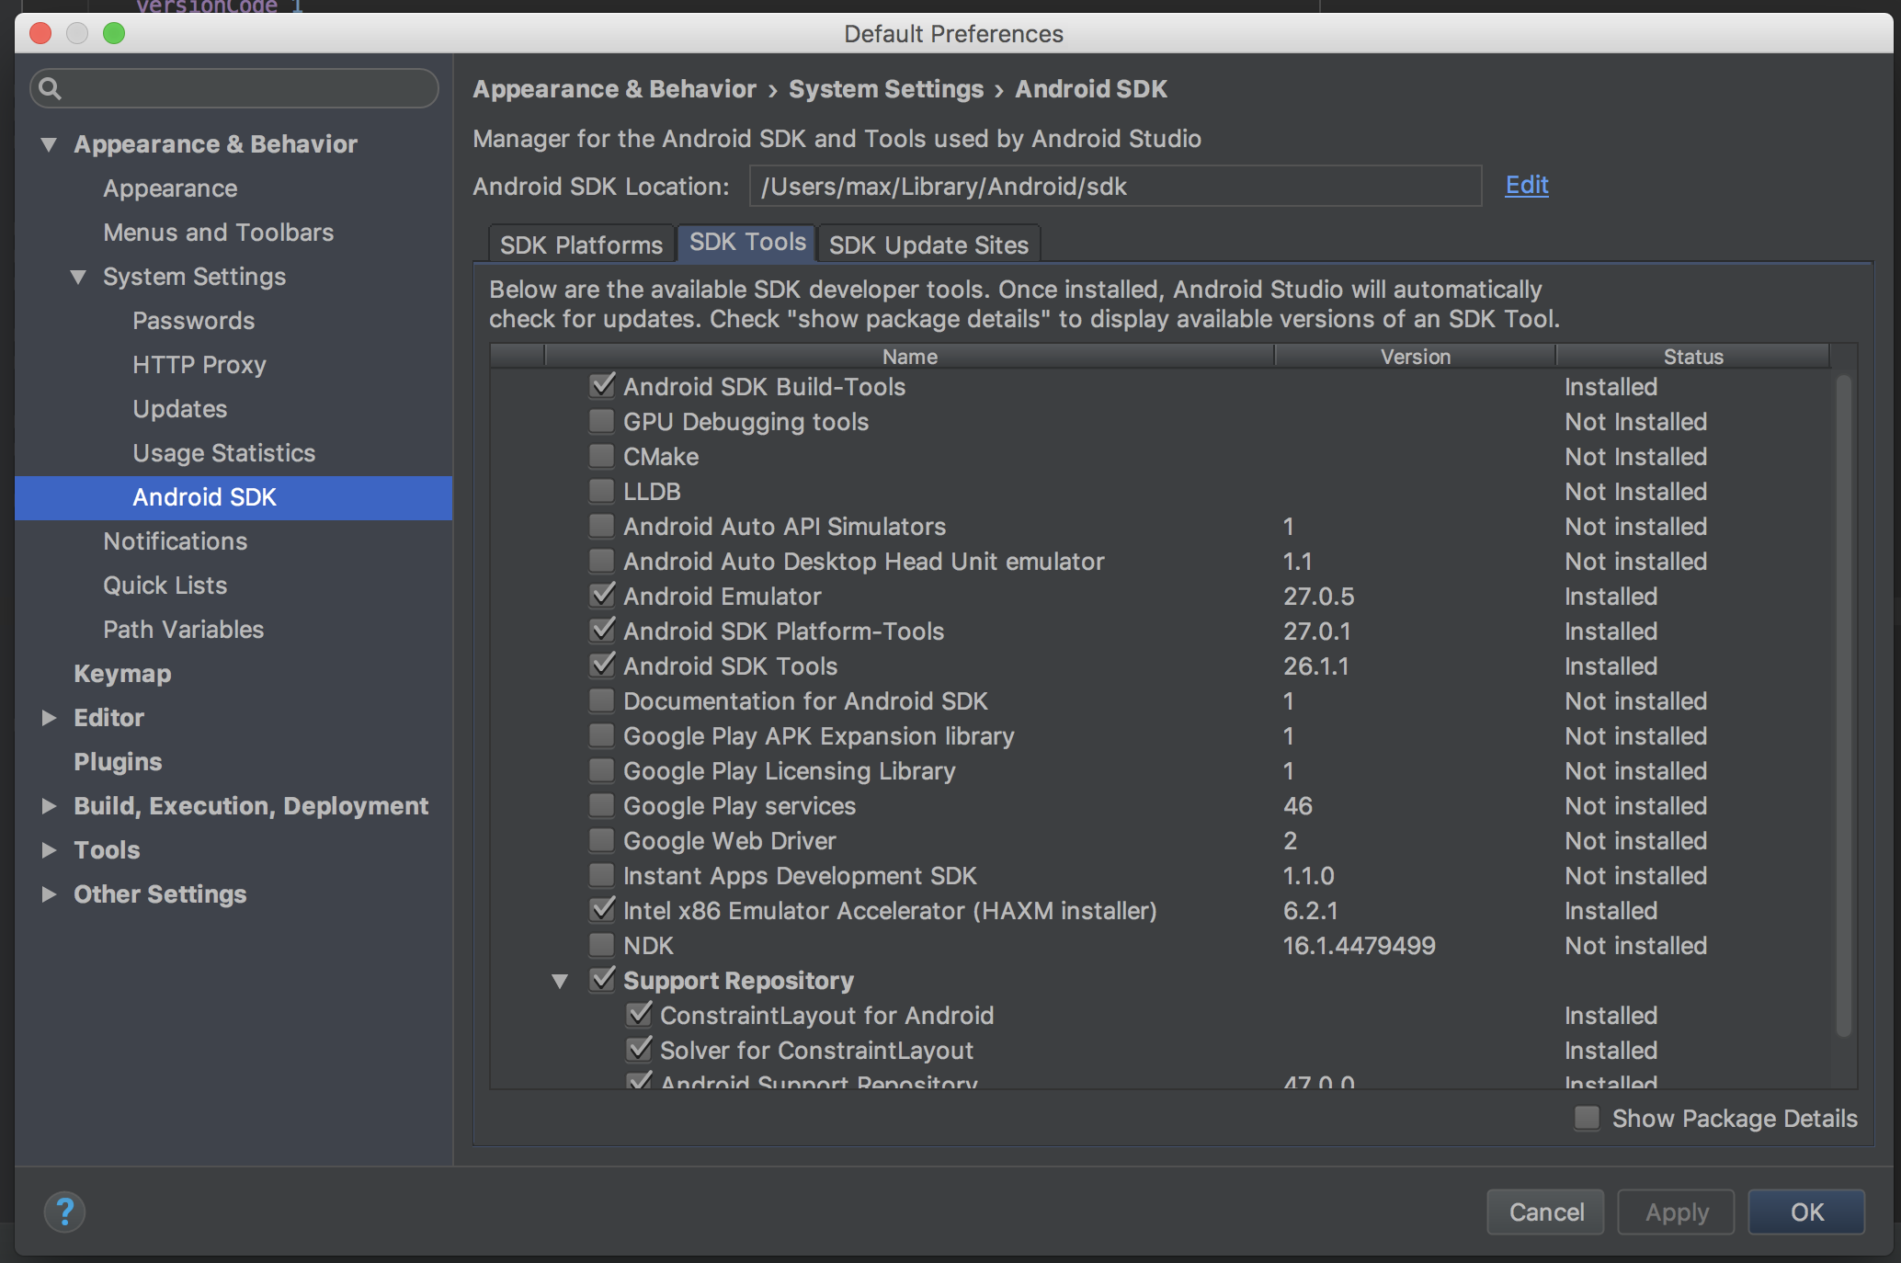The height and width of the screenshot is (1263, 1901).
Task: Check the LLDB package for installation
Action: click(x=601, y=491)
